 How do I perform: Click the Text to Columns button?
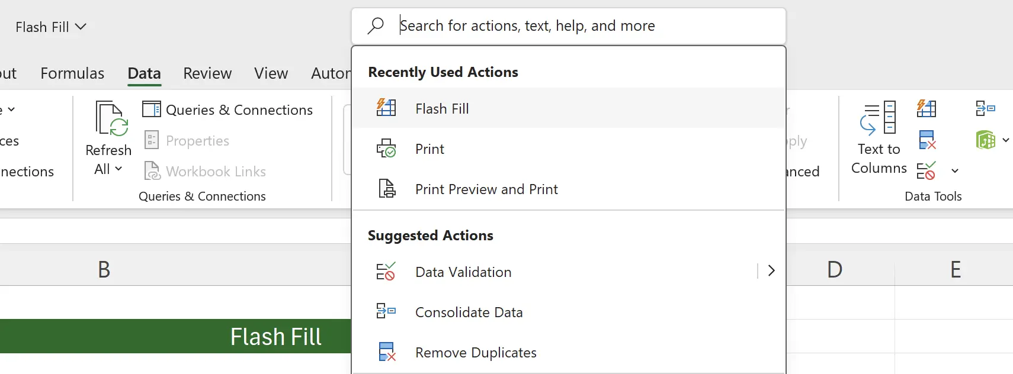pos(879,138)
